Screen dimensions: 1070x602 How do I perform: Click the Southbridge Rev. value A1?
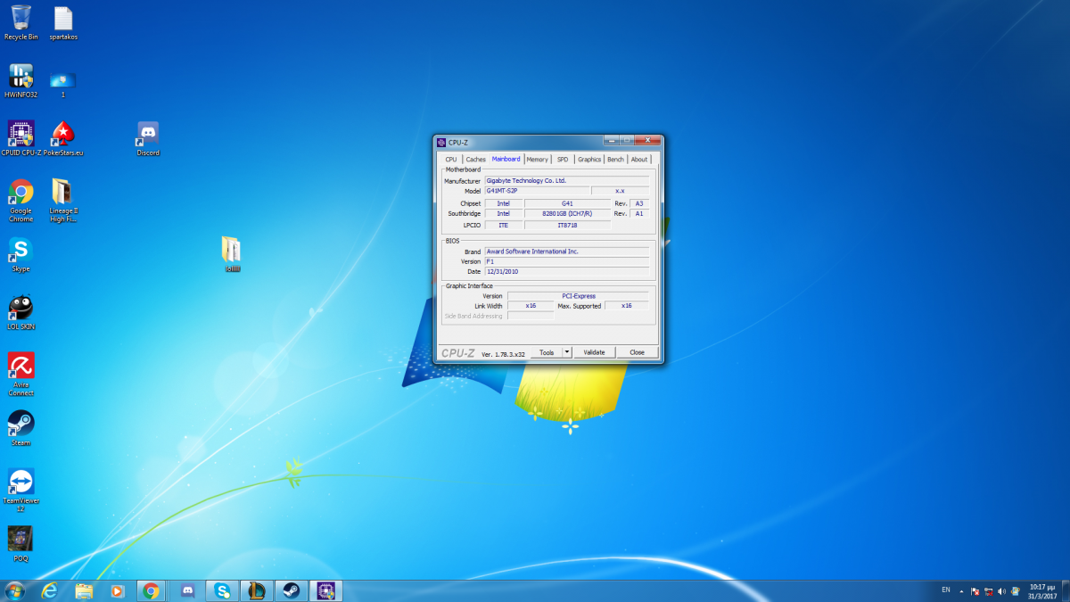[x=639, y=214]
